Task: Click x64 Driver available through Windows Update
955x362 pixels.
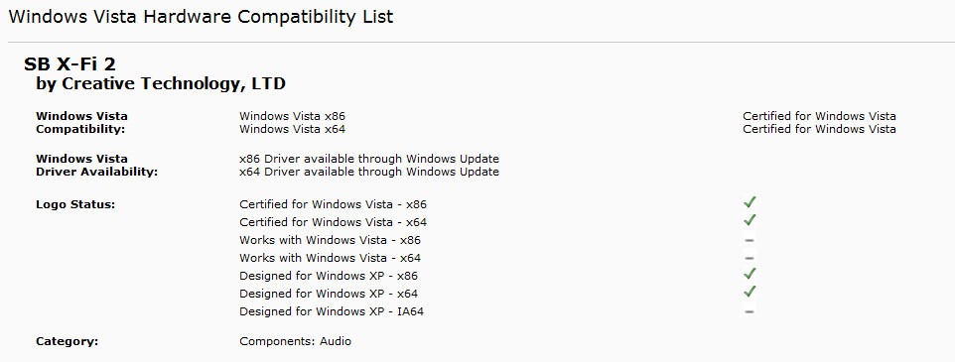Action: pos(369,172)
